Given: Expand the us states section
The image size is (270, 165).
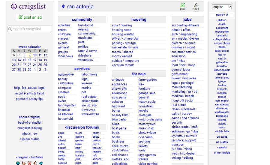Looking at the screenshot, I should click(x=222, y=142).
